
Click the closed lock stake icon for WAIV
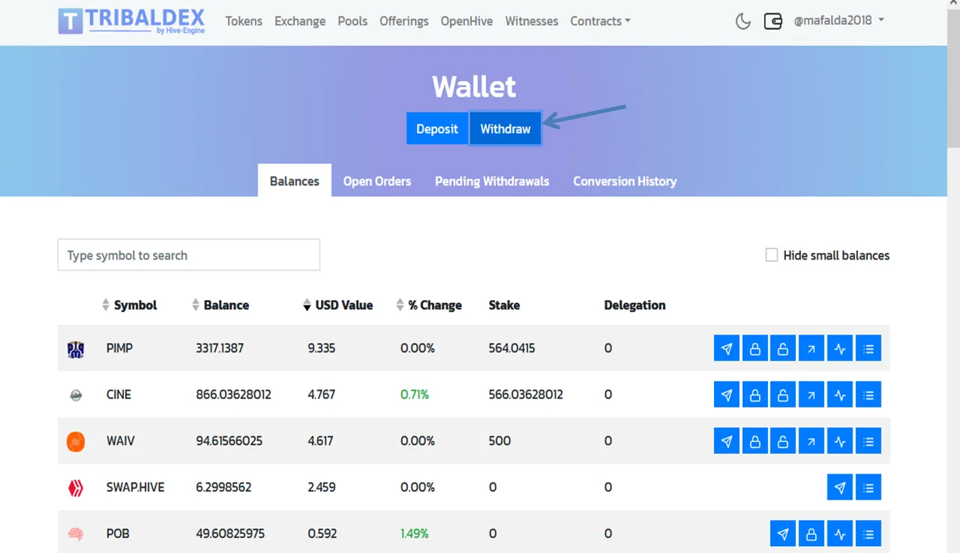coord(755,441)
